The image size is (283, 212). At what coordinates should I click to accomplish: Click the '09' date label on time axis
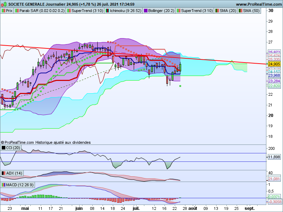[x=206, y=208]
